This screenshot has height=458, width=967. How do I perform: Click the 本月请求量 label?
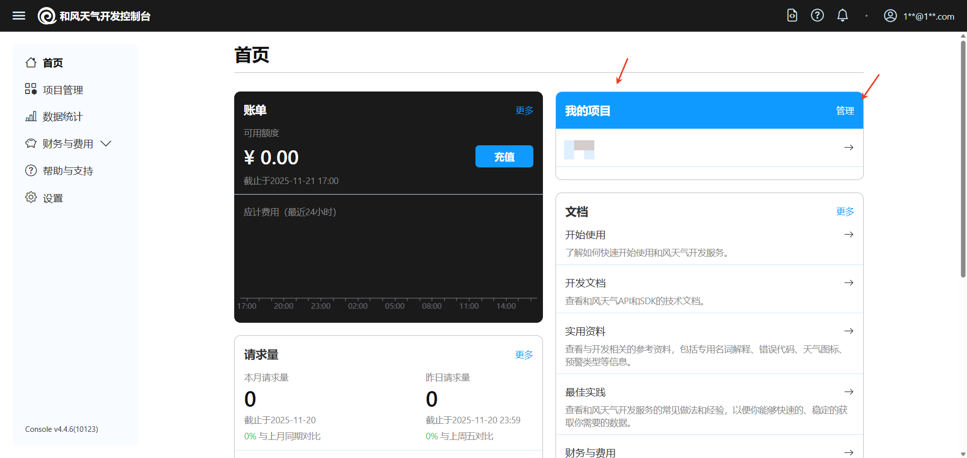click(266, 378)
